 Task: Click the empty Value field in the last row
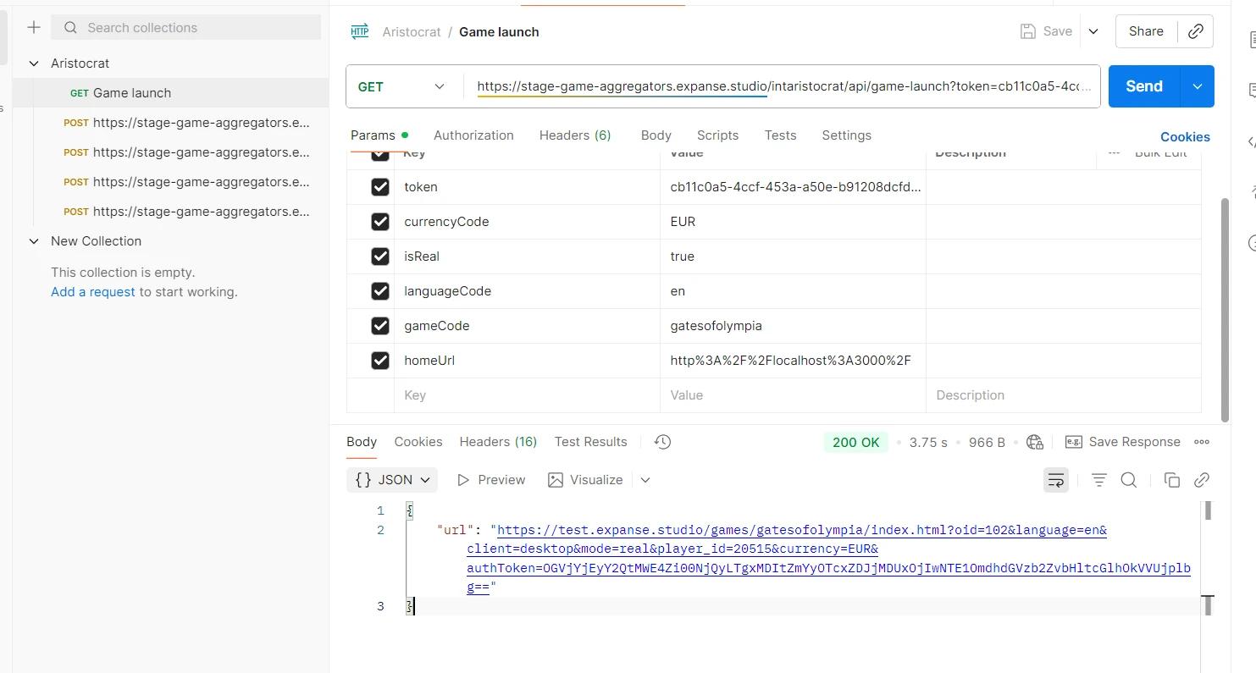[x=793, y=395]
